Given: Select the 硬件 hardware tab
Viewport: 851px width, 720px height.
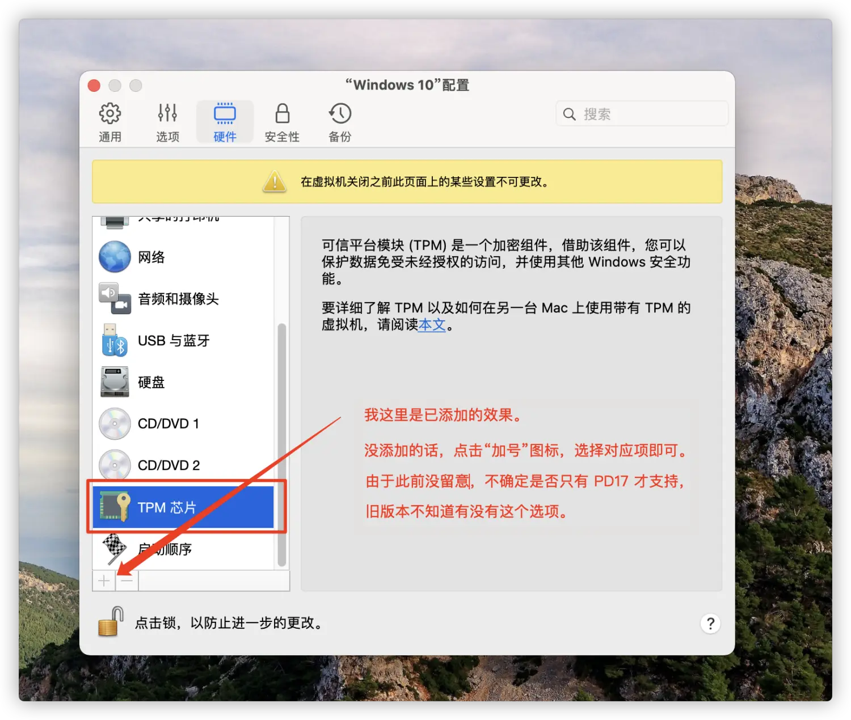Looking at the screenshot, I should 225,122.
